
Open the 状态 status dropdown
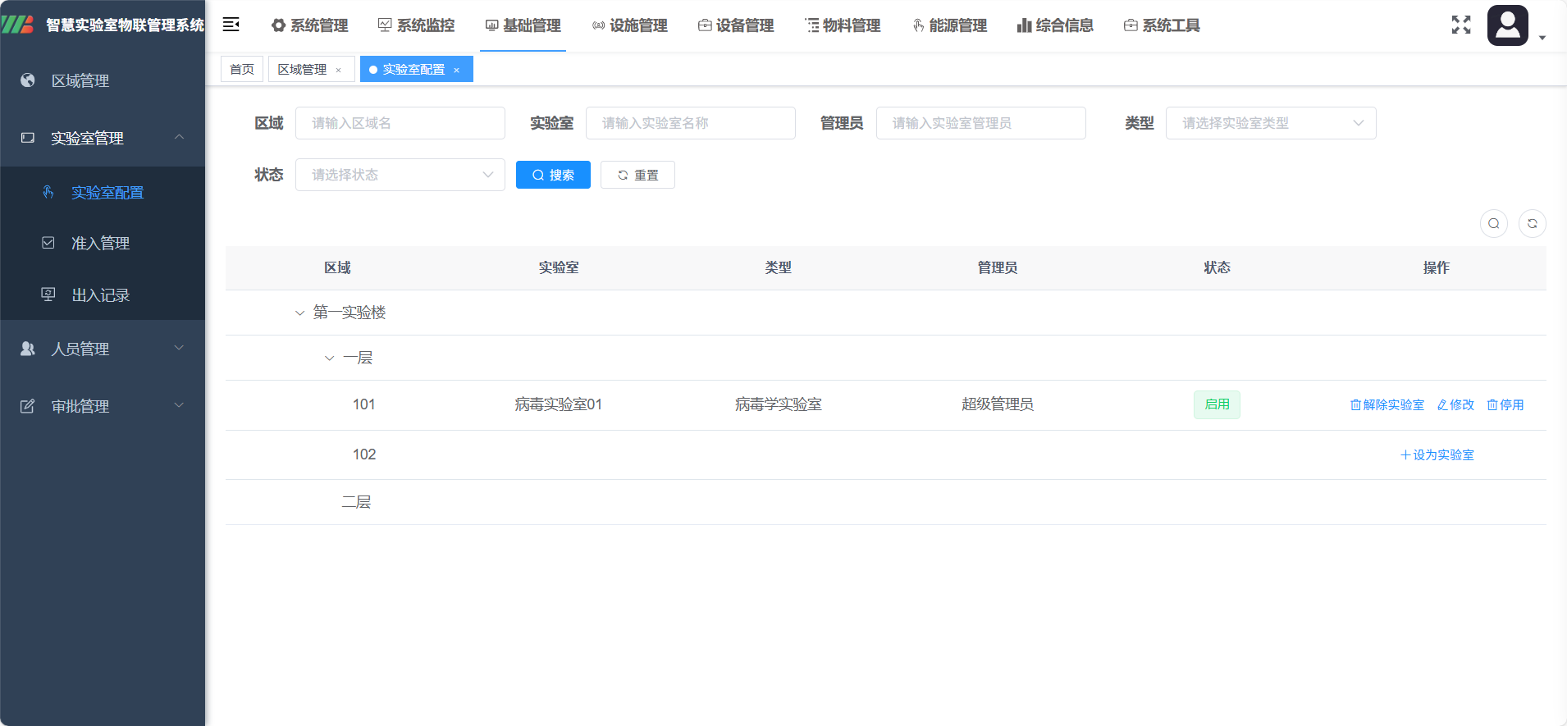pos(400,175)
